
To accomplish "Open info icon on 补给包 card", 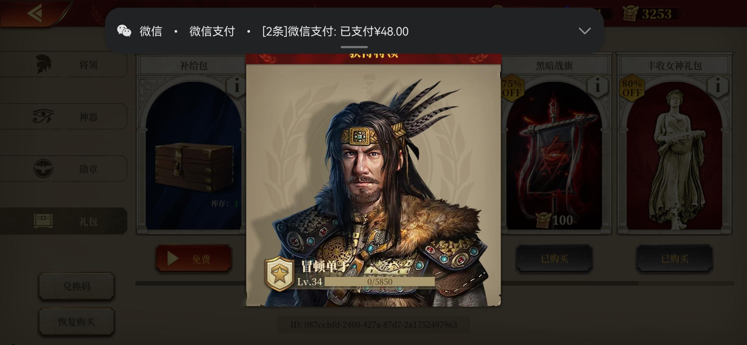I will click(x=237, y=87).
